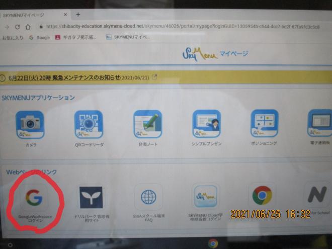The height and width of the screenshot is (249, 332).
Task: Close the SKYMENUマイページ tab
Action: tap(65, 15)
